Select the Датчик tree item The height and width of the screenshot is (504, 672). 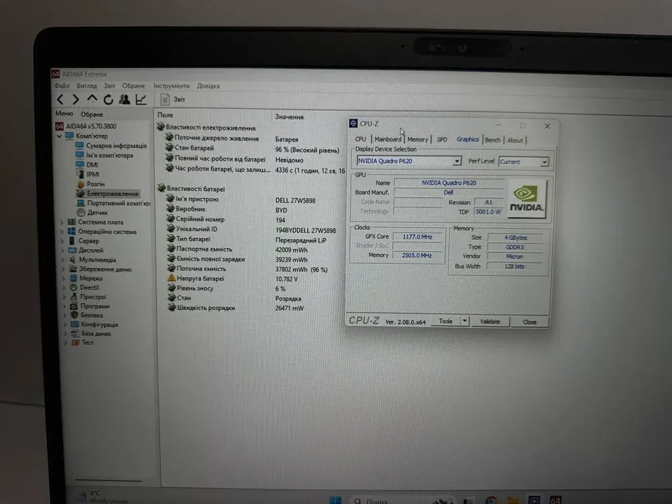(97, 212)
